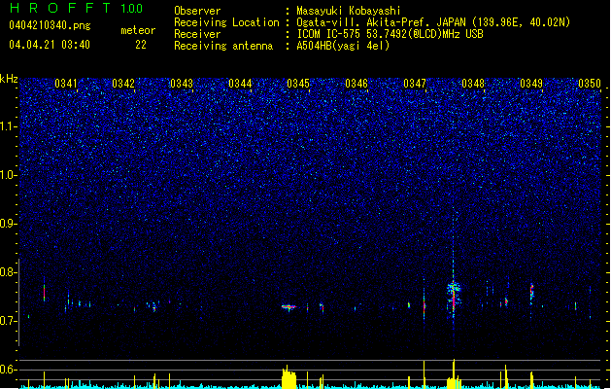Select the A504HB(yagi 4el) antenna text
The width and height of the screenshot is (611, 389).
343,46
